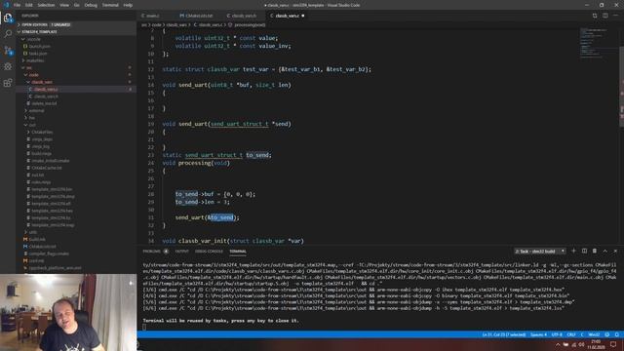This screenshot has height=351, width=624.
Task: Show hidden tray icons in taskbar
Action: pos(558,344)
